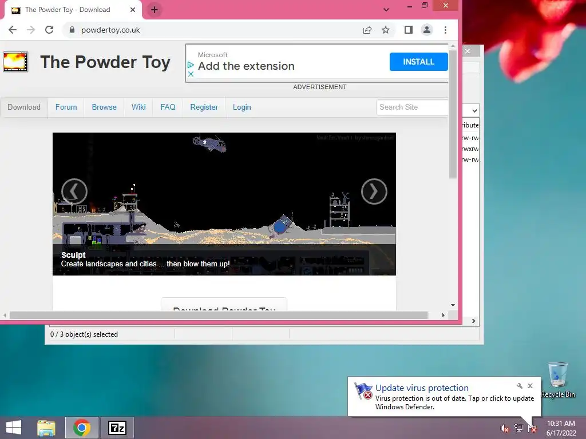Open File Explorer from taskbar
586x439 pixels.
pos(46,428)
